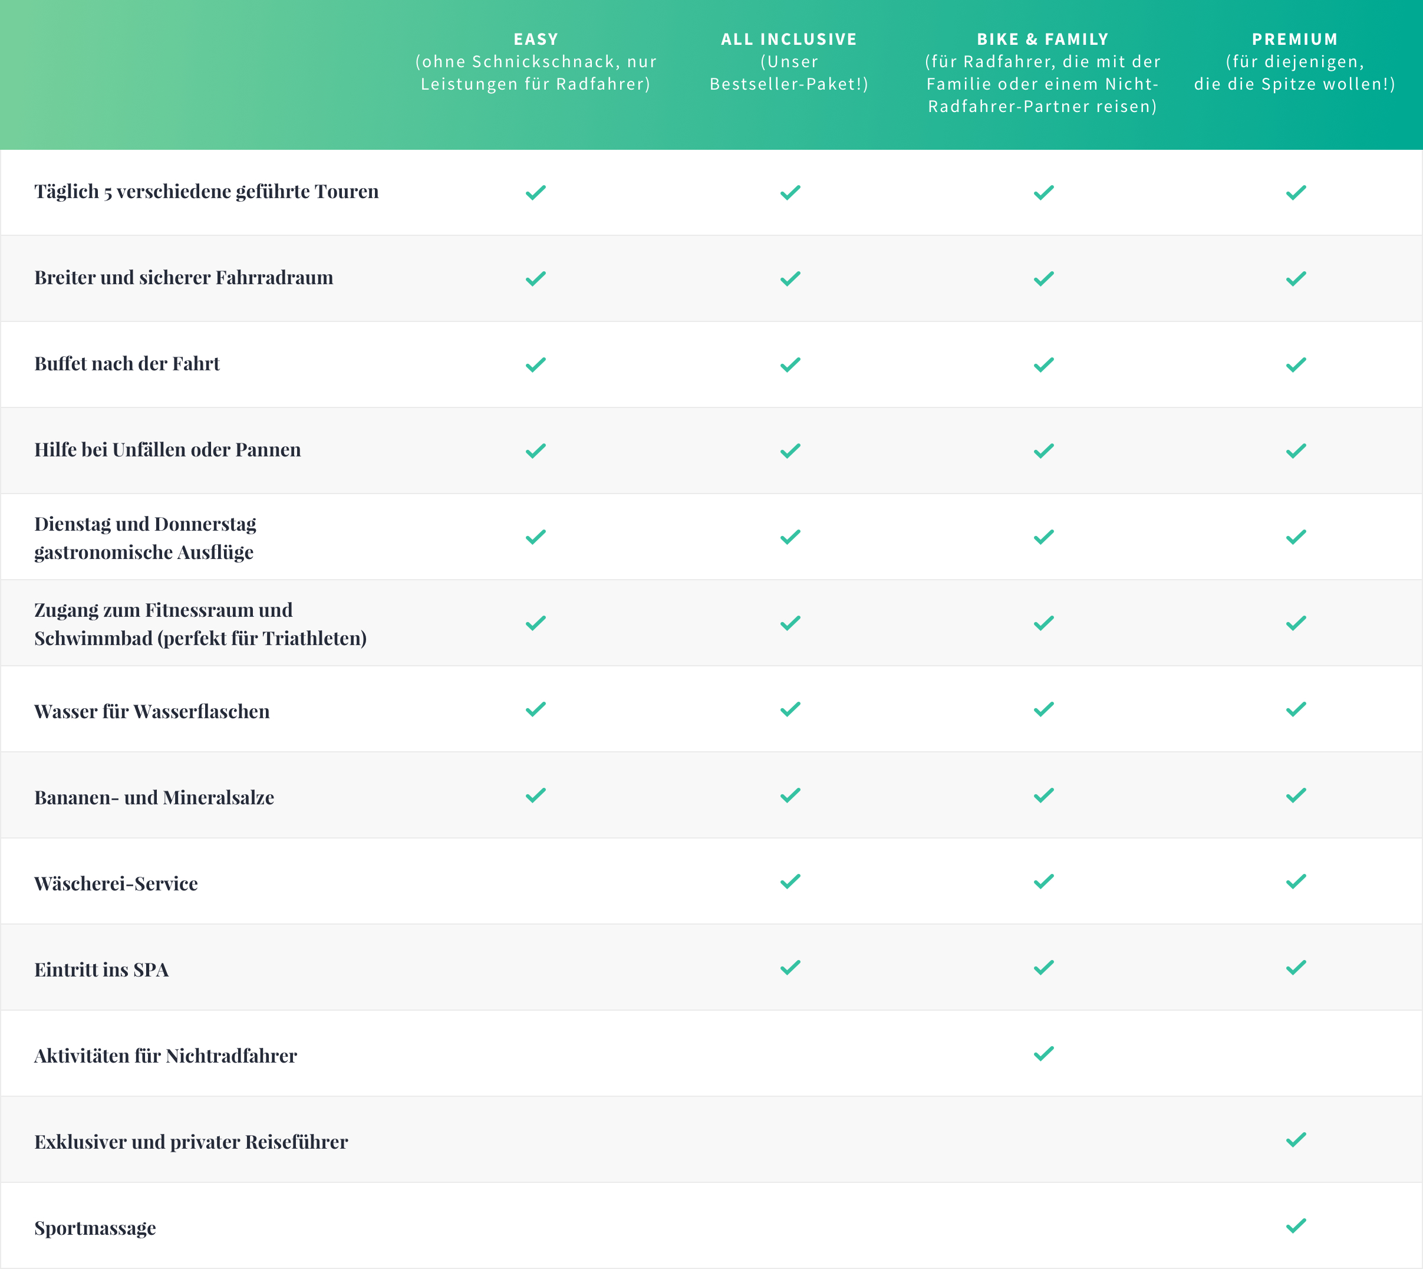Click the ALL INCLUSIVE checkmark for Wäscherei-Service

pyautogui.click(x=789, y=882)
